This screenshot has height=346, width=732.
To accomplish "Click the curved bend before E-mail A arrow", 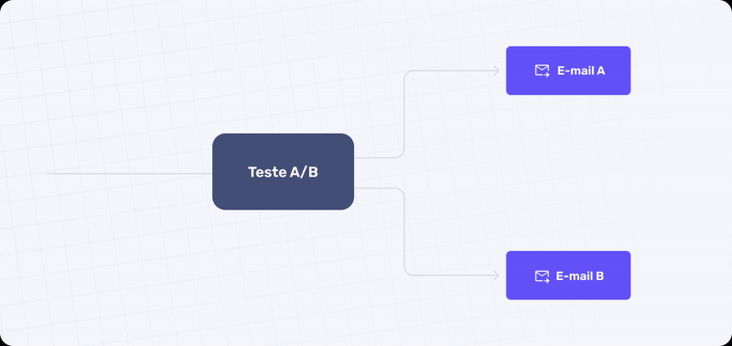I will click(407, 74).
